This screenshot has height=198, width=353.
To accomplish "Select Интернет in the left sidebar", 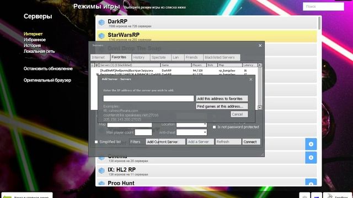I will [33, 34].
